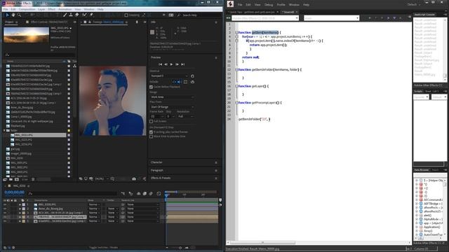Select the Brush tool in After Effects toolbar
This screenshot has width=449, height=252.
coord(65,15)
